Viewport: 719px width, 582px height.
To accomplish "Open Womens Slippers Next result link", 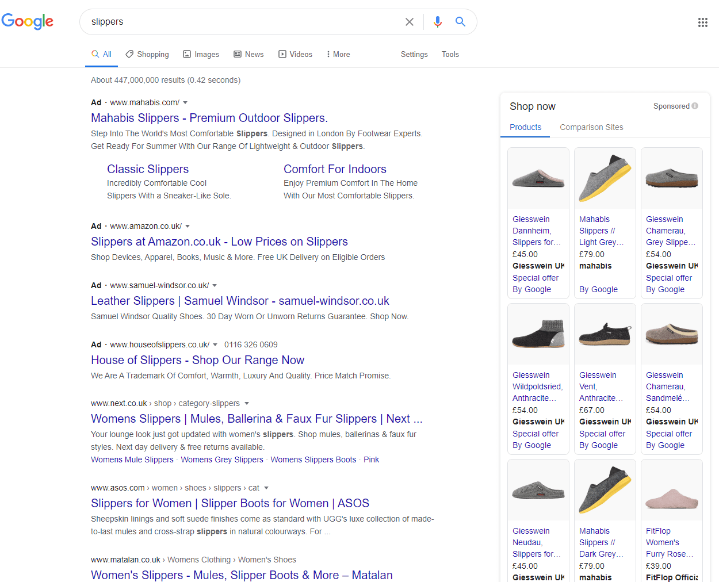I will 257,419.
